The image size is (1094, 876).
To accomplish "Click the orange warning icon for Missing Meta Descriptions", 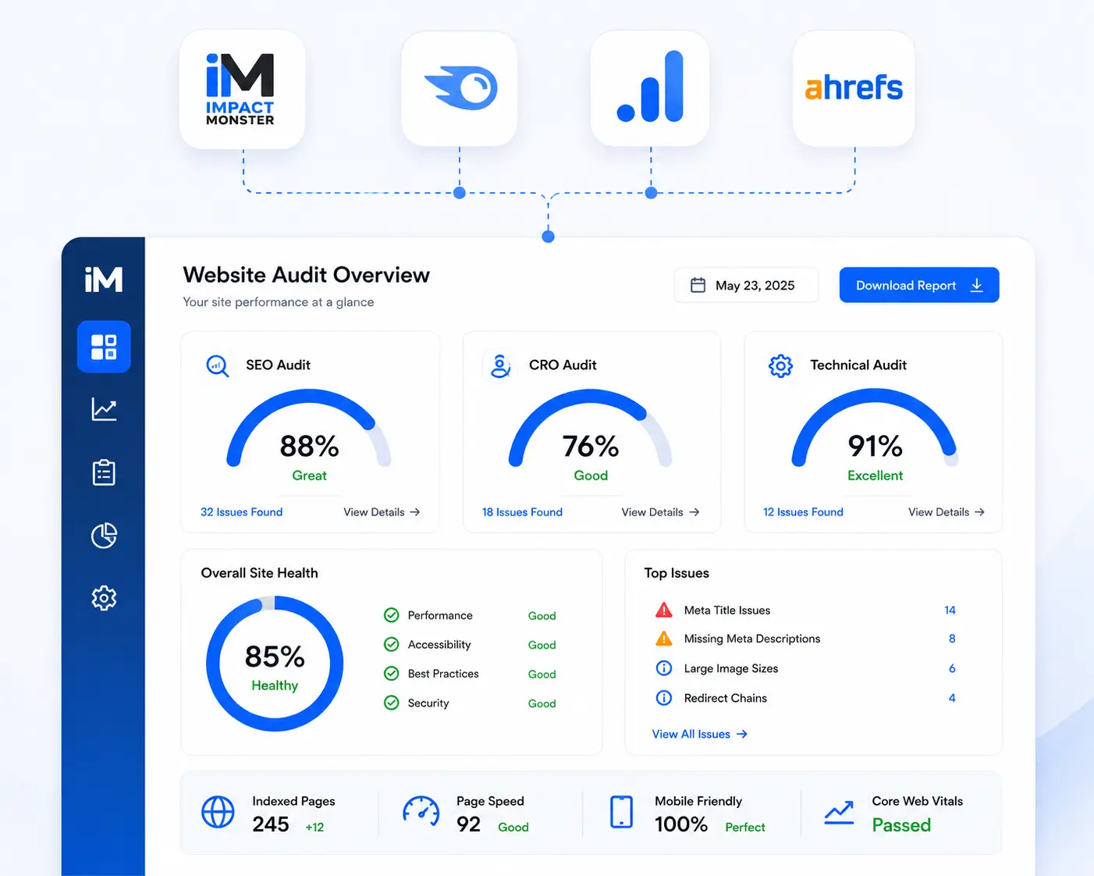I will 664,639.
